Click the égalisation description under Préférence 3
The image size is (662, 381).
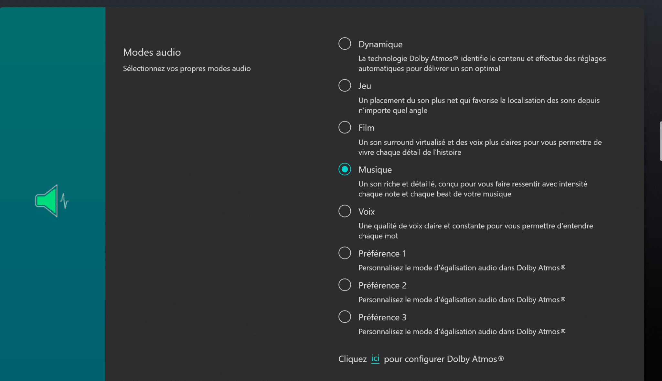(462, 332)
